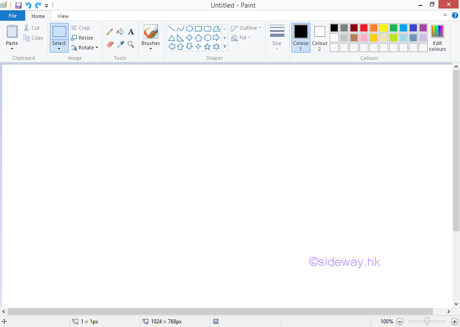Open Edit colours dialog
This screenshot has height=327, width=460.
437,37
